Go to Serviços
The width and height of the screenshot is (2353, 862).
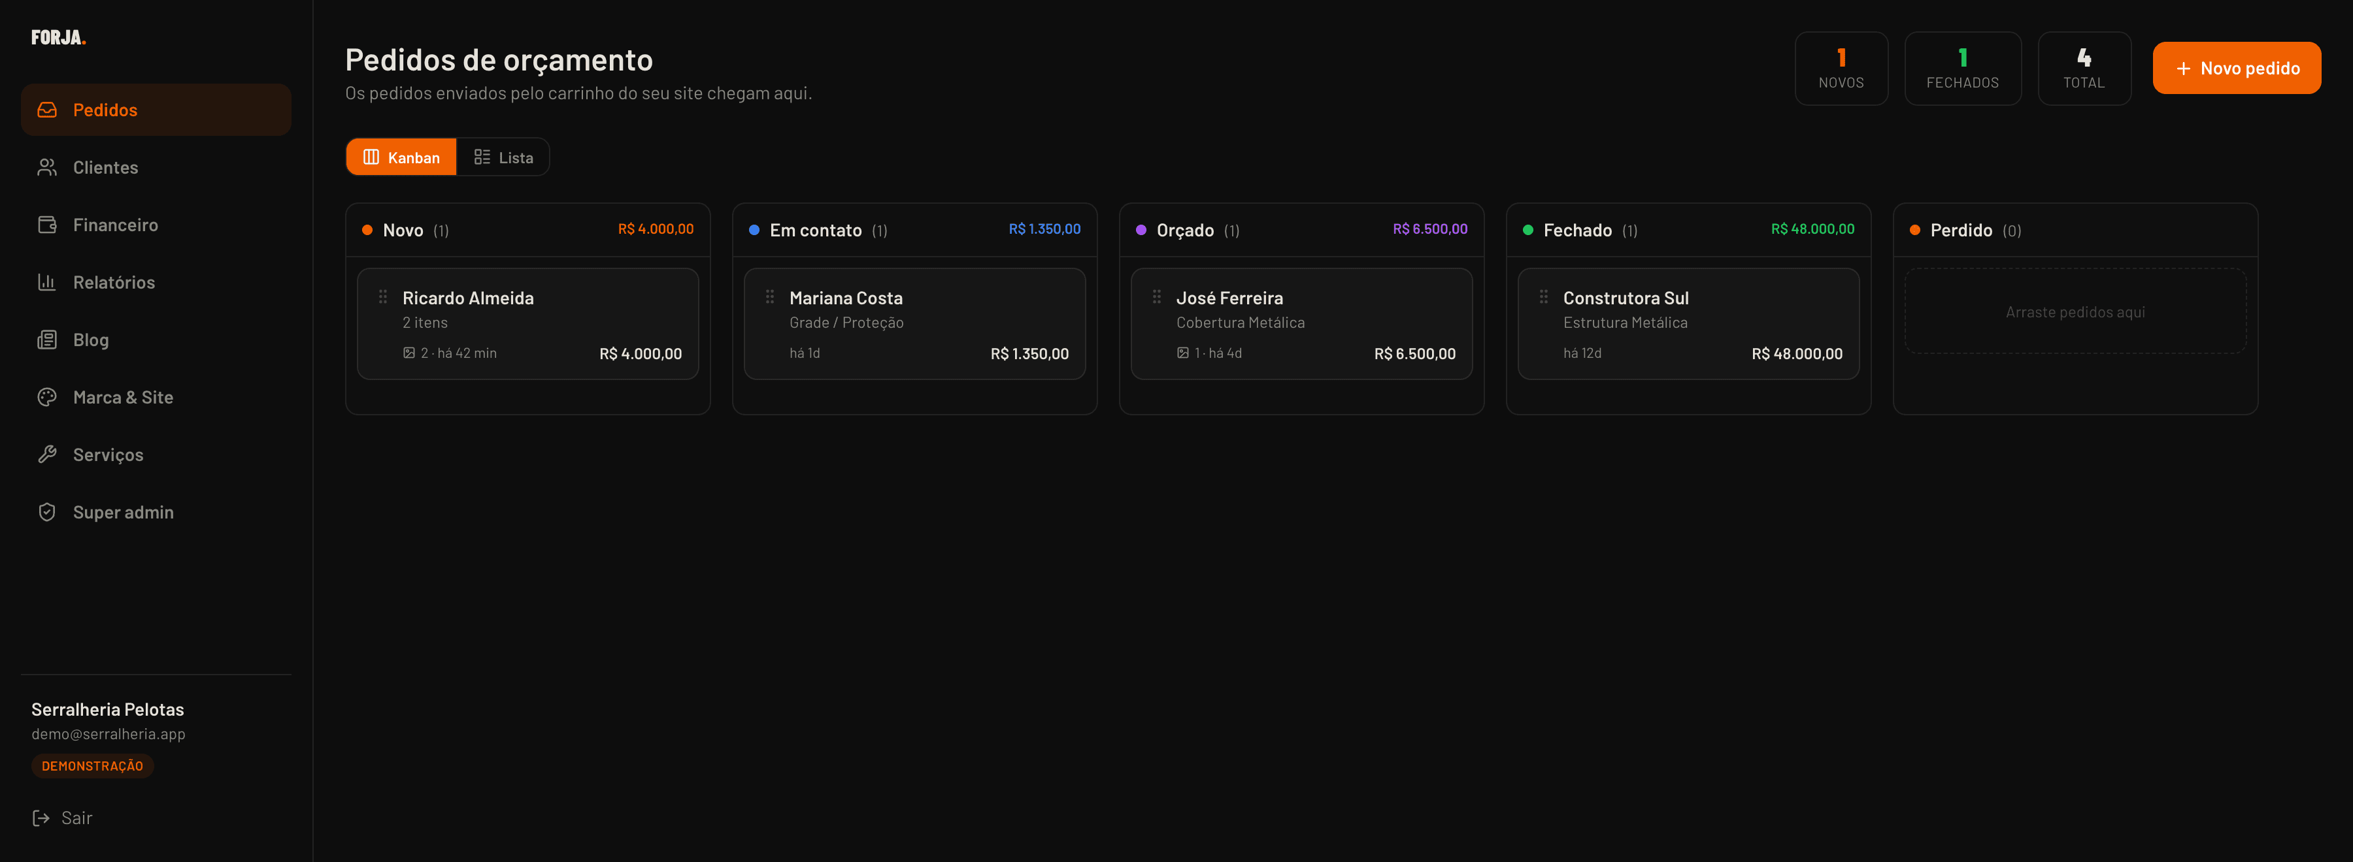(156, 455)
